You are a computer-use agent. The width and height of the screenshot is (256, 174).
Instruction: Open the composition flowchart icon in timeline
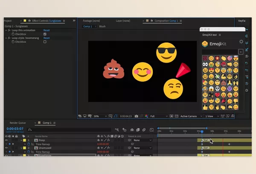(x=117, y=130)
